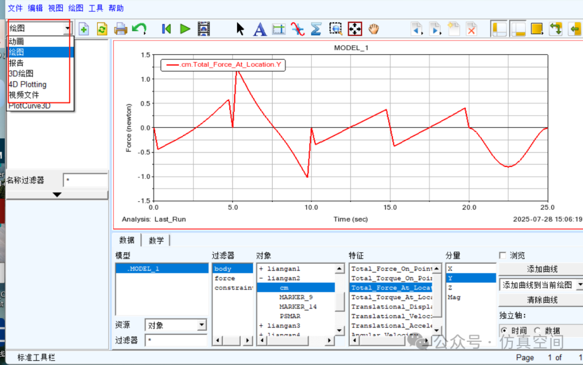
Task: Go to previous page with left-arrow page icon
Action: [x=417, y=29]
